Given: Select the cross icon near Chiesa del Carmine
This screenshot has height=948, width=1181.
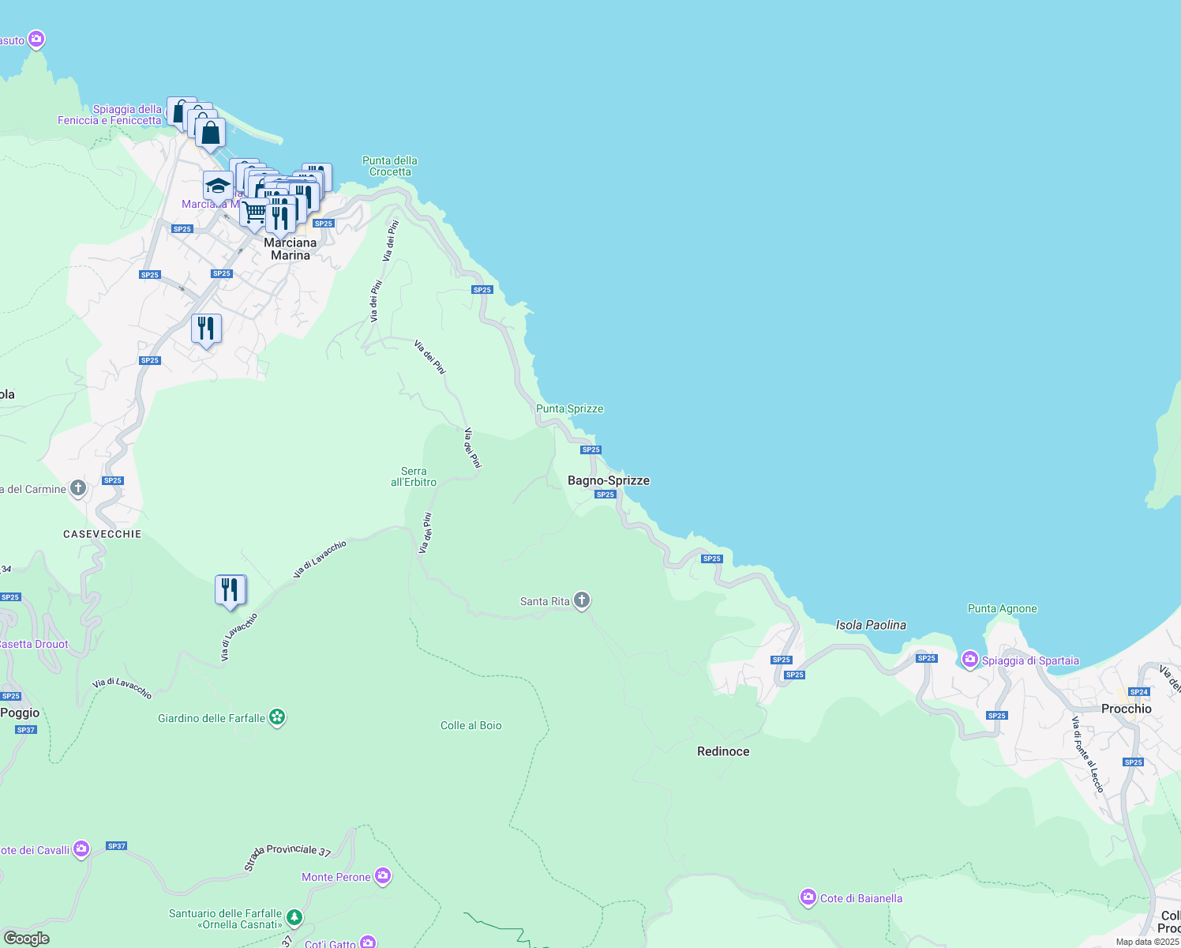Looking at the screenshot, I should (77, 487).
